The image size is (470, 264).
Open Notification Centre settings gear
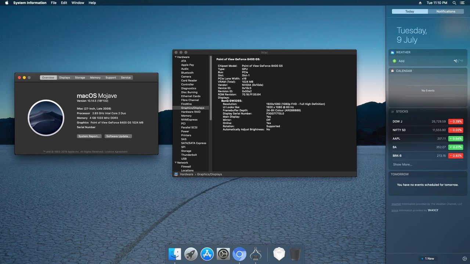tap(464, 258)
